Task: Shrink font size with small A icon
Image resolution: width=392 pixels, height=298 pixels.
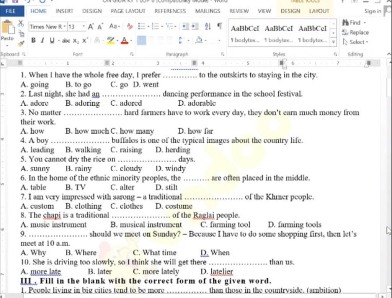Action: (100, 27)
